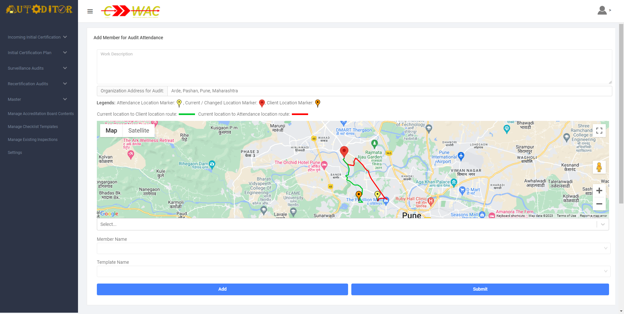Open Settings in sidebar
This screenshot has width=624, height=314.
[x=15, y=153]
